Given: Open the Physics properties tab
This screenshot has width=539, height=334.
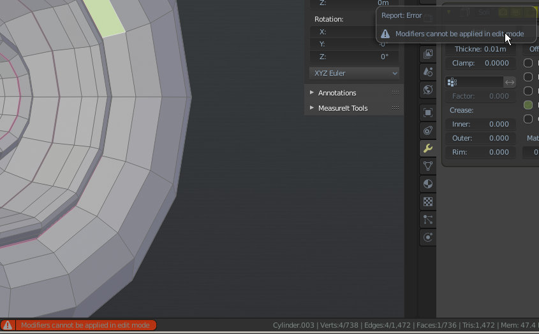Looking at the screenshot, I should [428, 237].
